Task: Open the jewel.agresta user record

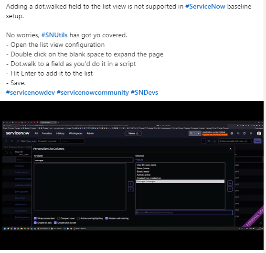Action: [21, 191]
